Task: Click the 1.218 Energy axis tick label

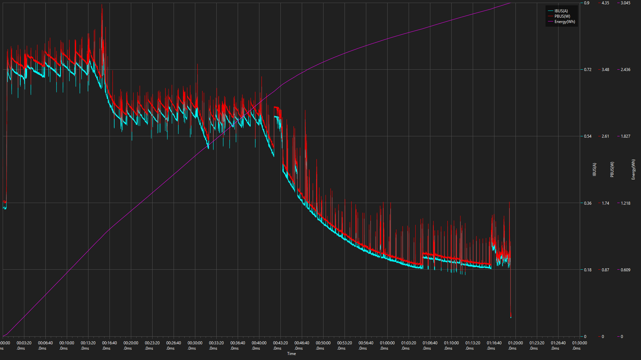Action: (x=625, y=203)
